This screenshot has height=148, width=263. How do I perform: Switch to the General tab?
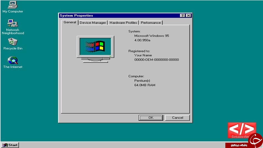point(70,22)
